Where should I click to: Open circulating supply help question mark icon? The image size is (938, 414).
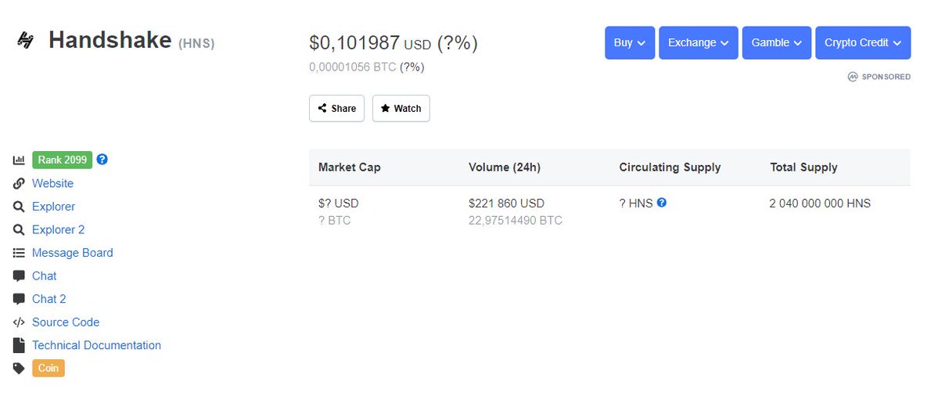(662, 202)
